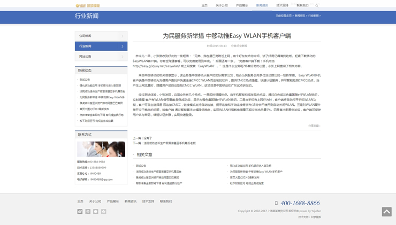Open 技术支持 link in footer navigation
The width and height of the screenshot is (396, 225).
tap(148, 201)
